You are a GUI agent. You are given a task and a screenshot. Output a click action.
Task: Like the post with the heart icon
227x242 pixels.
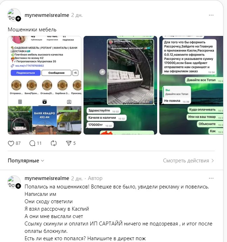pos(11,143)
